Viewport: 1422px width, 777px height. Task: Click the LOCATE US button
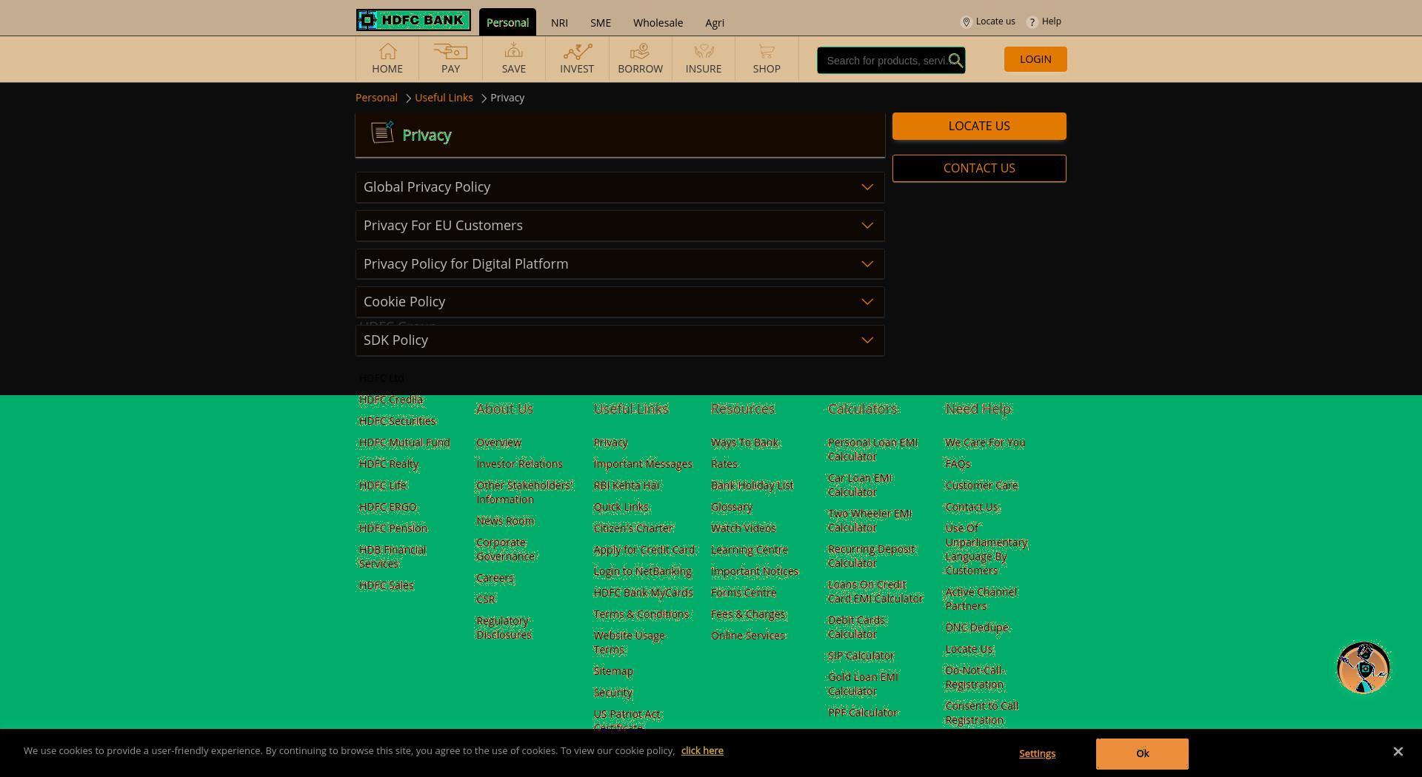[979, 126]
